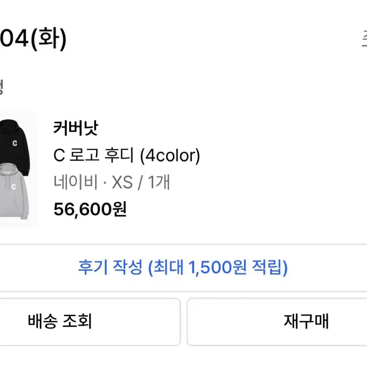Open the hoodie product thumbnail
This screenshot has height=367, width=367.
click(x=17, y=170)
